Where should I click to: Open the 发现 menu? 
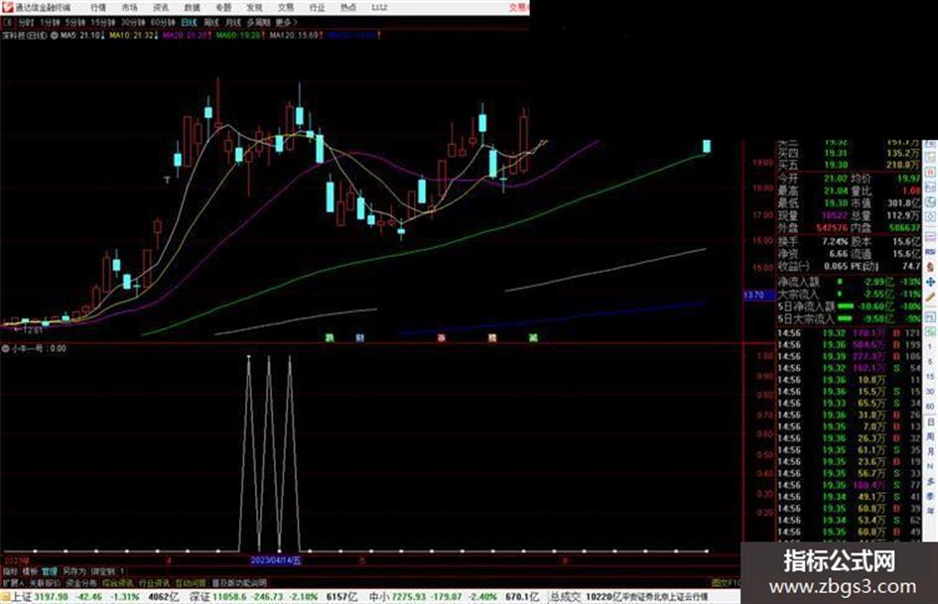(x=254, y=7)
